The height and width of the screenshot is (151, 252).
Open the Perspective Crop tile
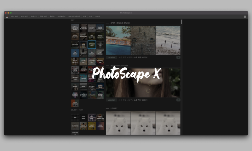[x=100, y=45]
